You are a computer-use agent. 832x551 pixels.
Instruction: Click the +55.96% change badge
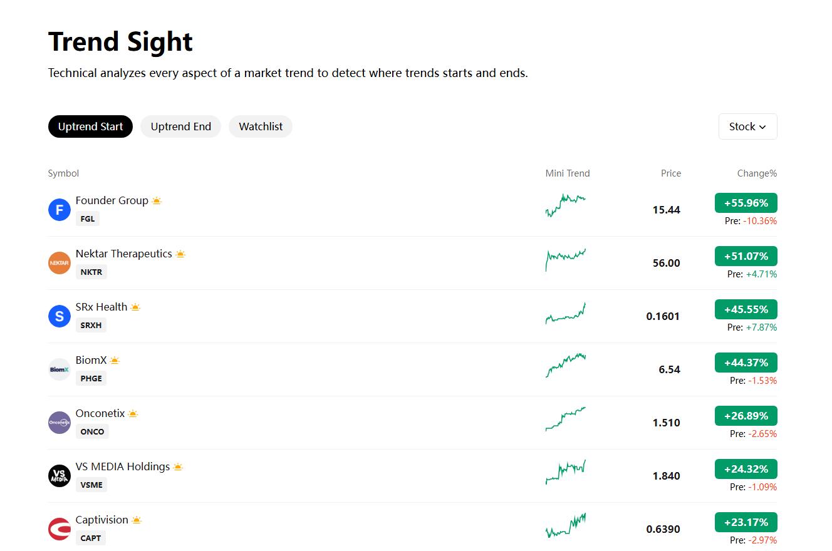(x=746, y=203)
